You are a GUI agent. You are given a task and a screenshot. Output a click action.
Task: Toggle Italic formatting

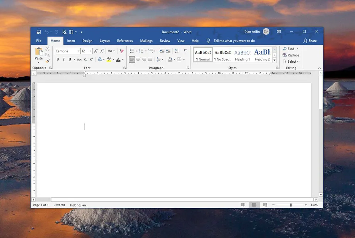tap(64, 59)
